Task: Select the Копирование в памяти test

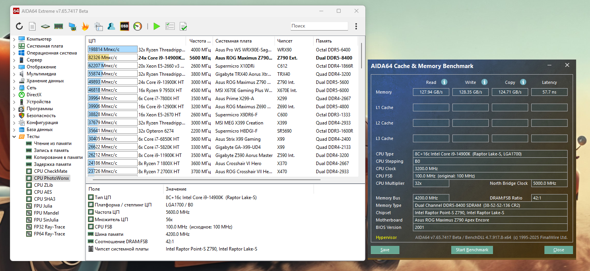Action: [58, 157]
